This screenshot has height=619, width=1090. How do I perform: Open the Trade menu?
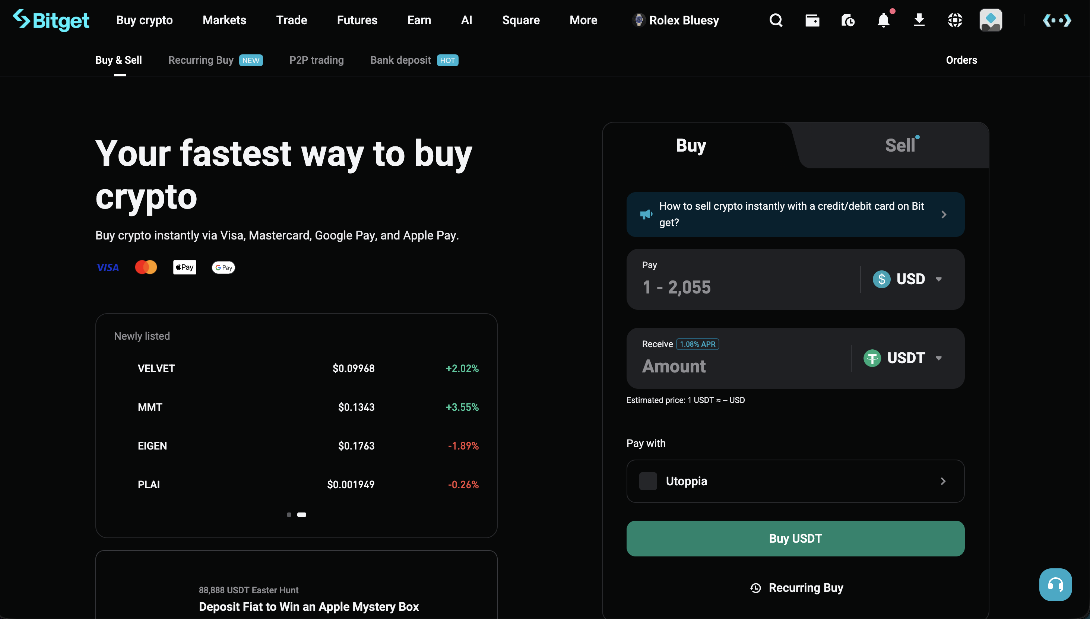[x=292, y=20]
